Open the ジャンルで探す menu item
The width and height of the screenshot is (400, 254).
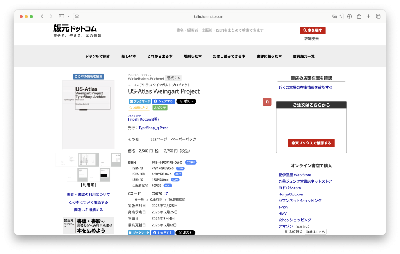coord(97,56)
